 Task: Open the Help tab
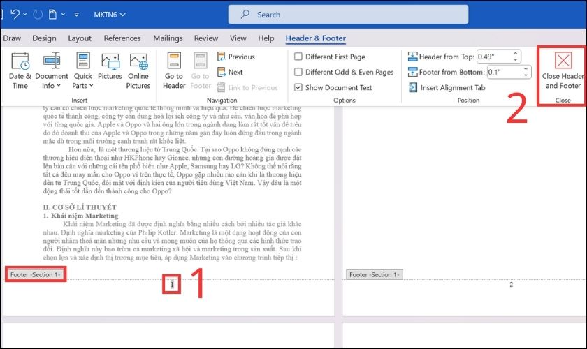(266, 38)
